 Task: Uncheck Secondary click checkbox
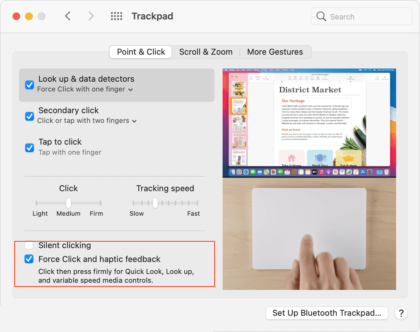point(29,116)
